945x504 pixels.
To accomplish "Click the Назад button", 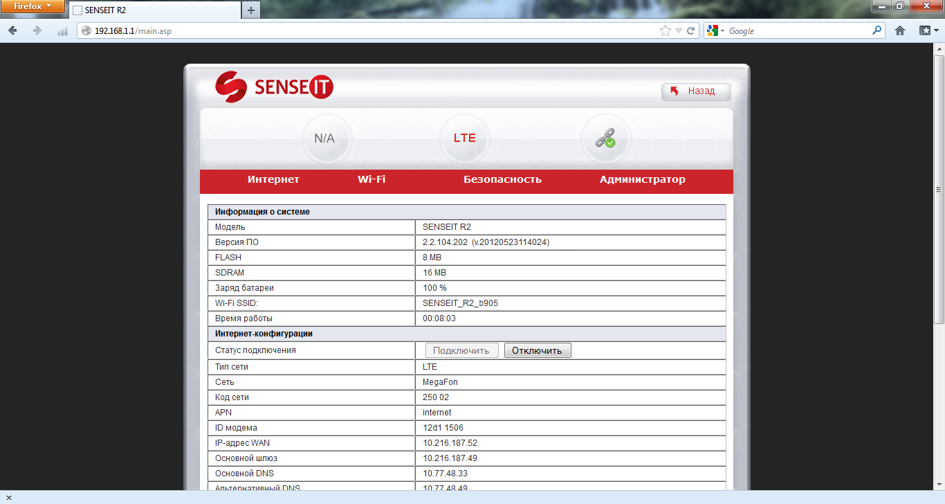I will [x=695, y=91].
